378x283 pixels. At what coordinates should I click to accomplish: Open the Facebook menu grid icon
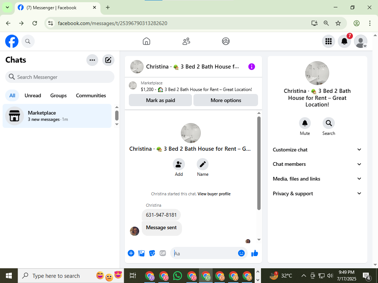328,41
